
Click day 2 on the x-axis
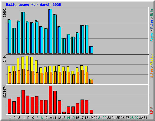point(15,118)
